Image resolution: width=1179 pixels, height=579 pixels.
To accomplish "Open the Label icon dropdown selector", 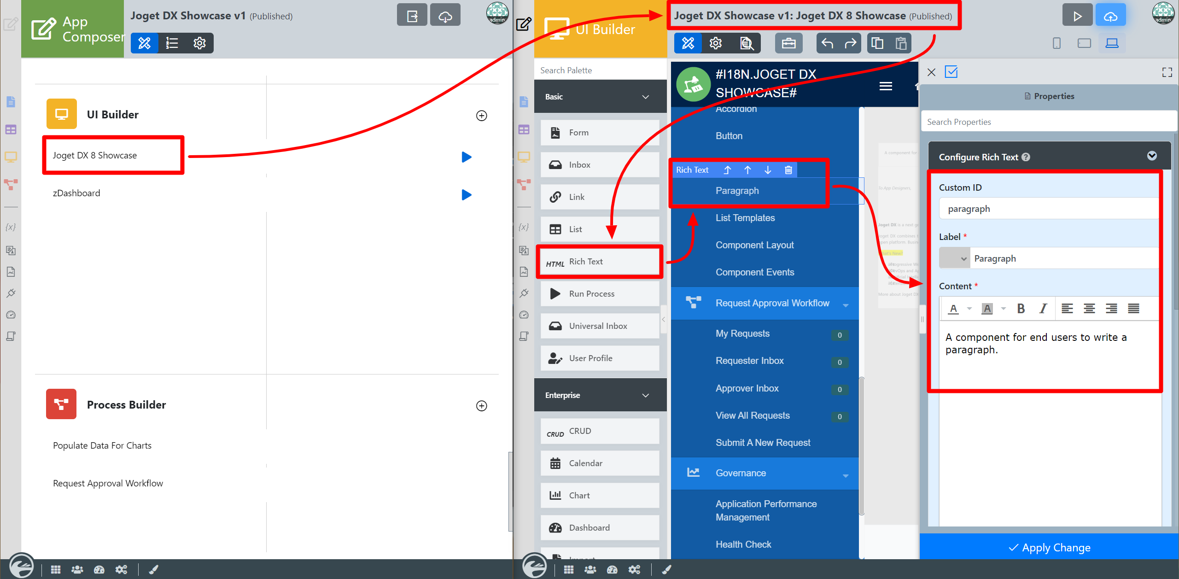I will (954, 258).
